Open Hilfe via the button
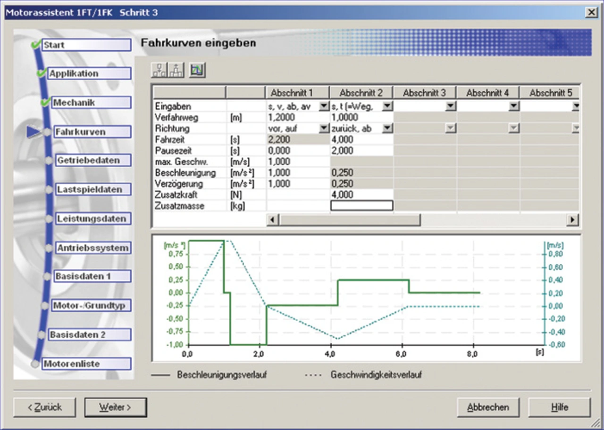 (559, 407)
